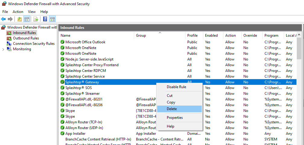Select Disable Rule in the context menu
304x145 pixels.
coord(176,87)
